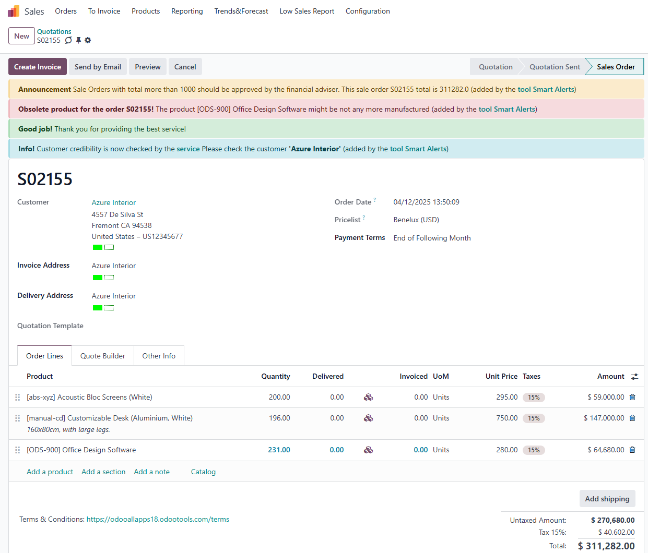
Task: Click the chat bubble icon beside S02155
Action: 68,40
